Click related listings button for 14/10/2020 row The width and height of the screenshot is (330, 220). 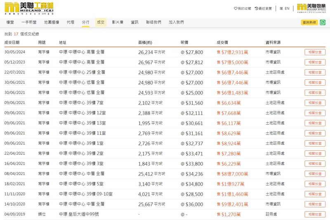pos(315,204)
